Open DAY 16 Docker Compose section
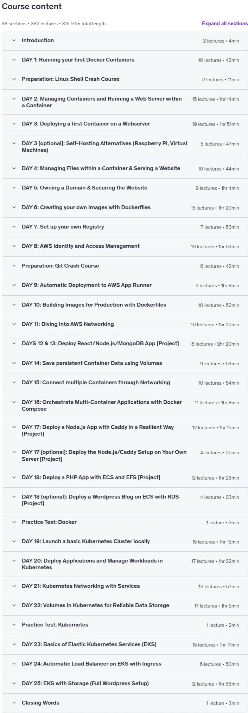 tap(102, 405)
